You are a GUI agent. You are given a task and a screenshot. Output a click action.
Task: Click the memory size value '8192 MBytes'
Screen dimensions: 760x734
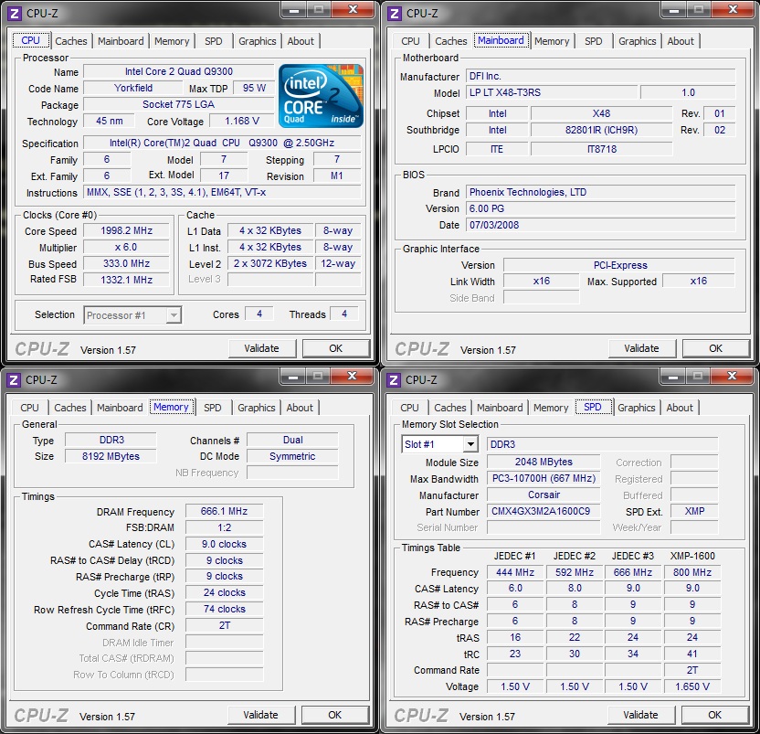(111, 456)
